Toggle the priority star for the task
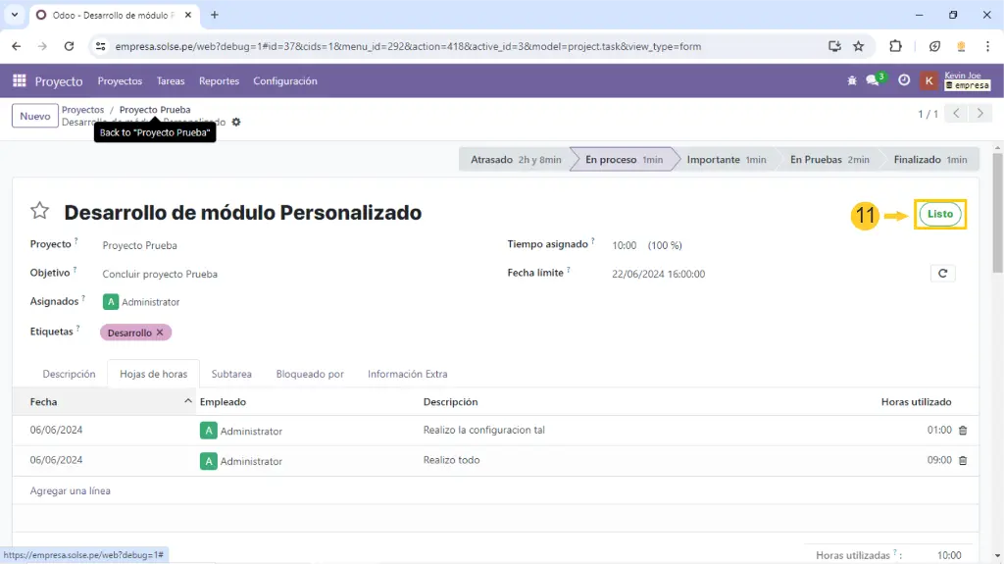 [x=39, y=212]
